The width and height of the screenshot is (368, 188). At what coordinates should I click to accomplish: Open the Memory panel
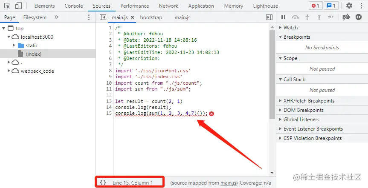(x=234, y=6)
